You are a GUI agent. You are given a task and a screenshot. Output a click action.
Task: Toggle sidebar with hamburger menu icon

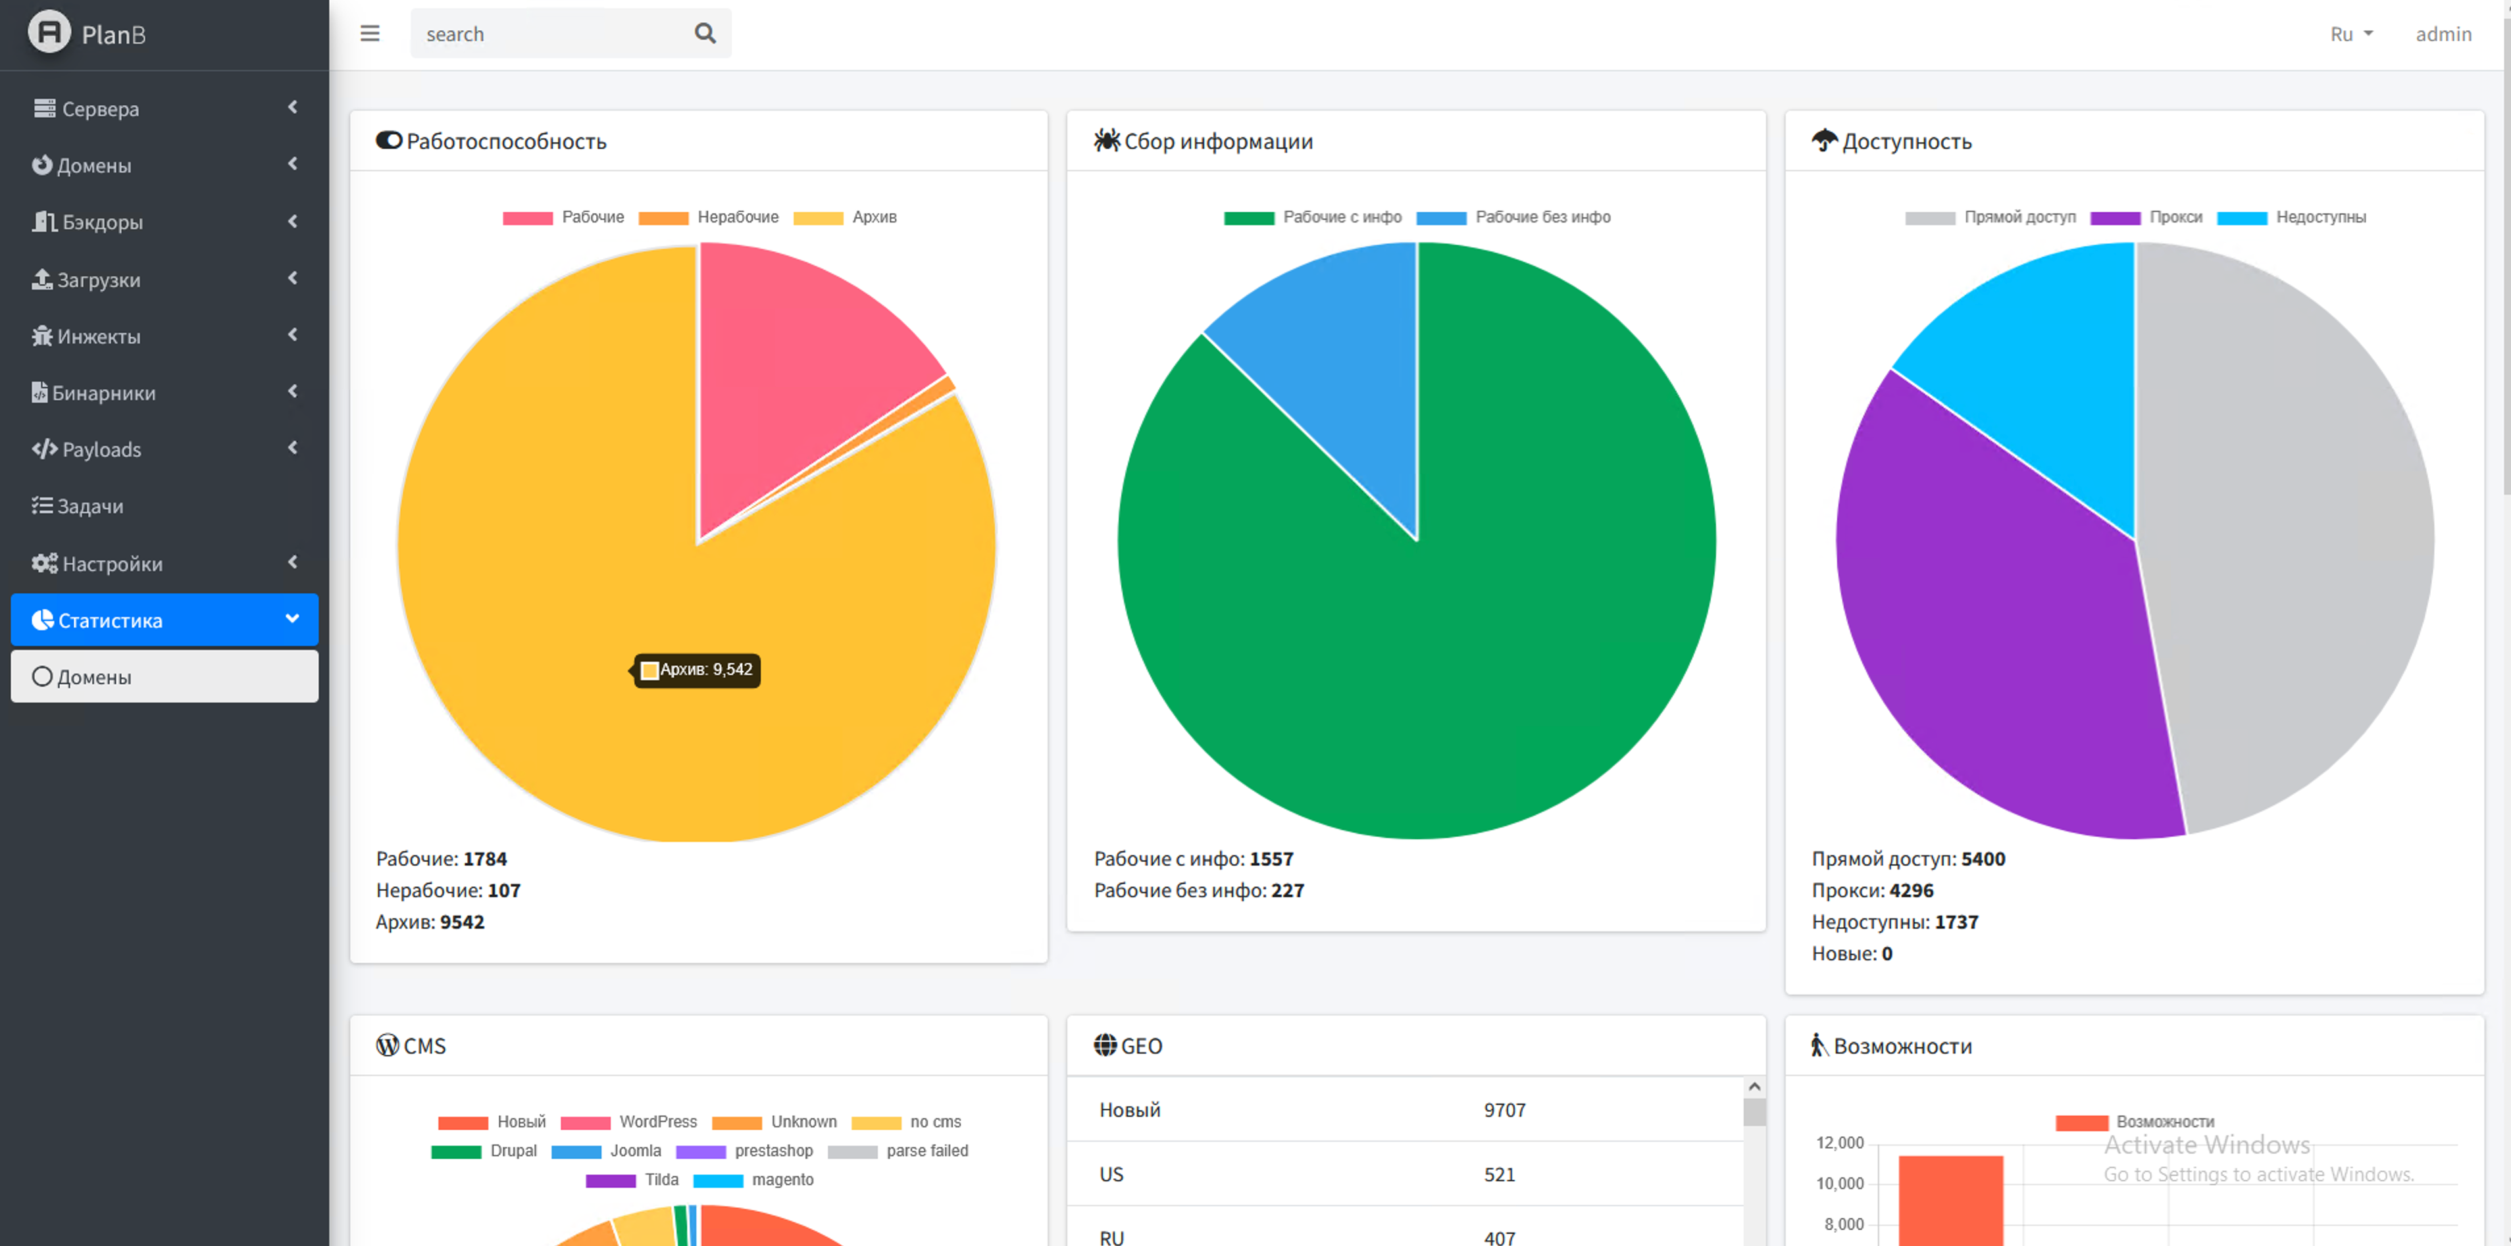[x=369, y=33]
